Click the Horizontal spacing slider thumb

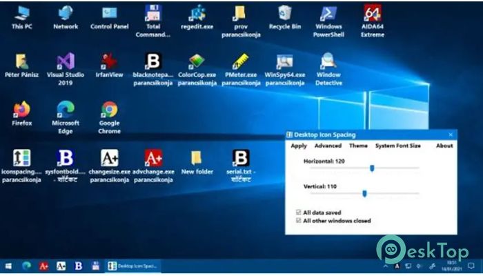372,168
